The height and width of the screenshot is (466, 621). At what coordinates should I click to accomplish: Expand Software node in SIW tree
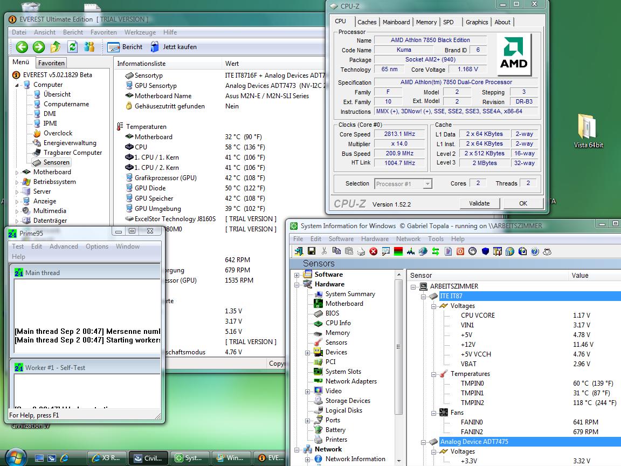[x=296, y=275]
